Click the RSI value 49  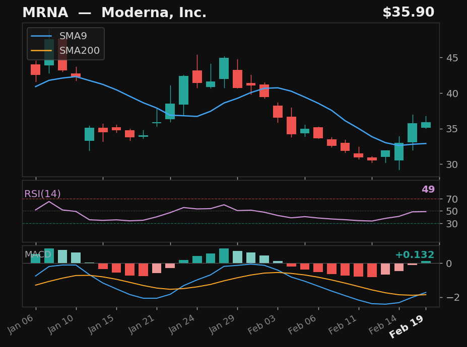(x=428, y=189)
